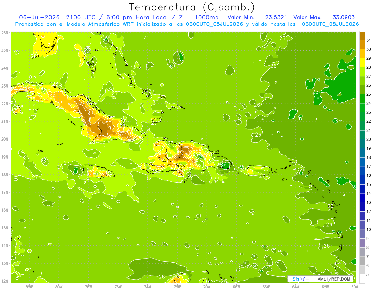Click the '72W' longitude axis label
Image resolution: width=377 pixels, height=291 pixels.
177,287
